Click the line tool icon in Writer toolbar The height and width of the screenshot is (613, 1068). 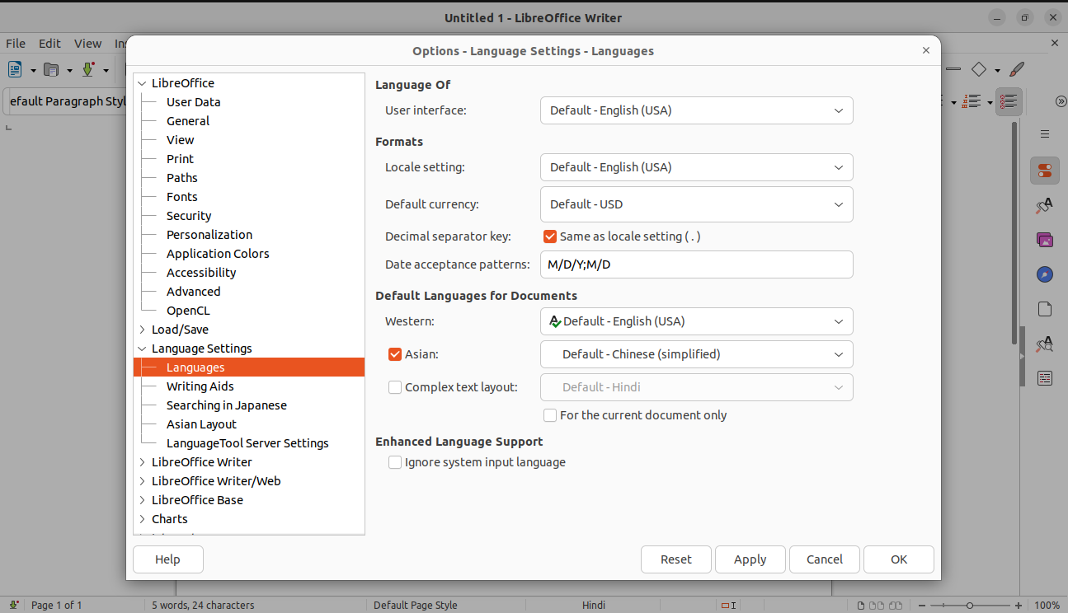[953, 70]
